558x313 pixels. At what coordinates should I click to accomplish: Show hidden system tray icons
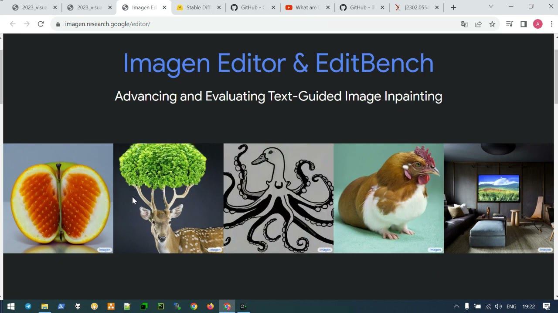click(456, 306)
